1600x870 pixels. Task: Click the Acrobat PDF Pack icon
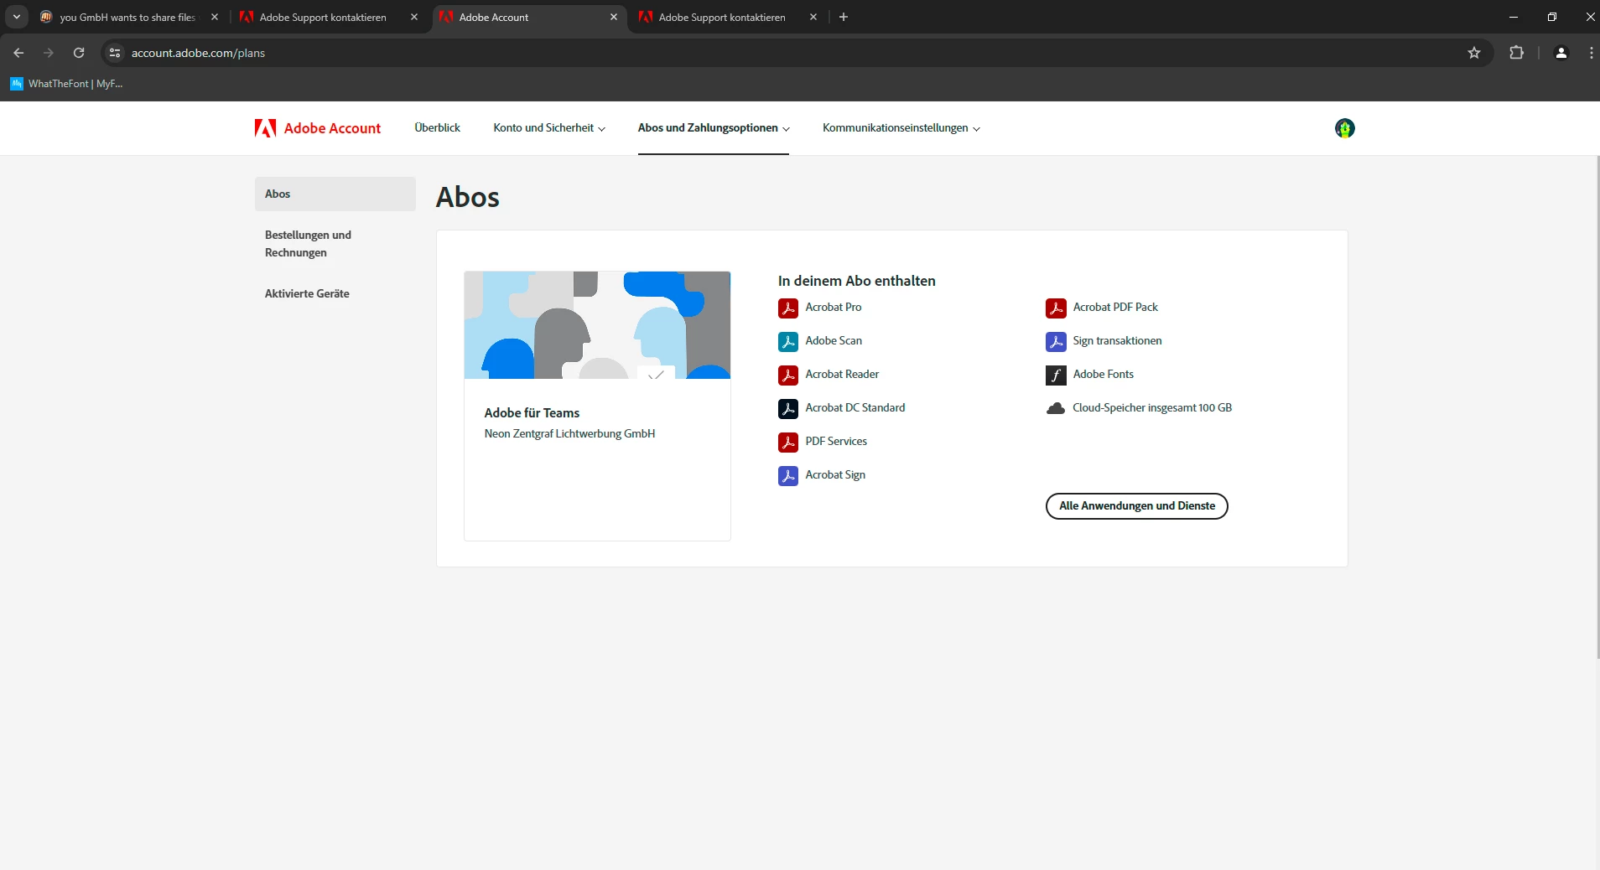pos(1056,308)
